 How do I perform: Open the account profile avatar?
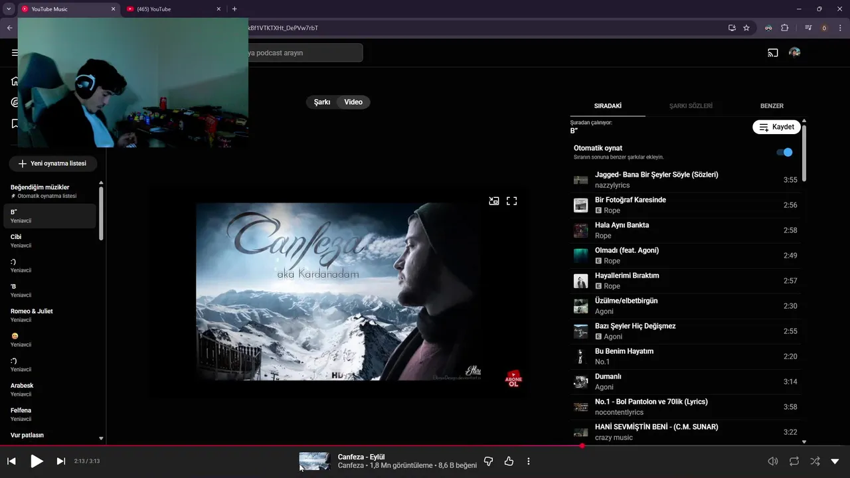(795, 52)
